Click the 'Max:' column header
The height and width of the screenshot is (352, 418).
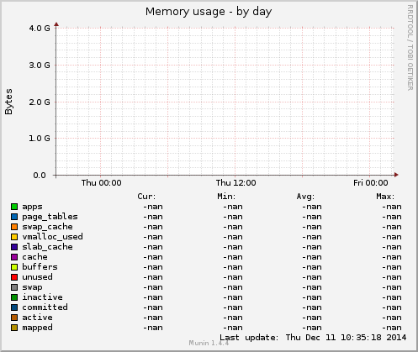[385, 197]
